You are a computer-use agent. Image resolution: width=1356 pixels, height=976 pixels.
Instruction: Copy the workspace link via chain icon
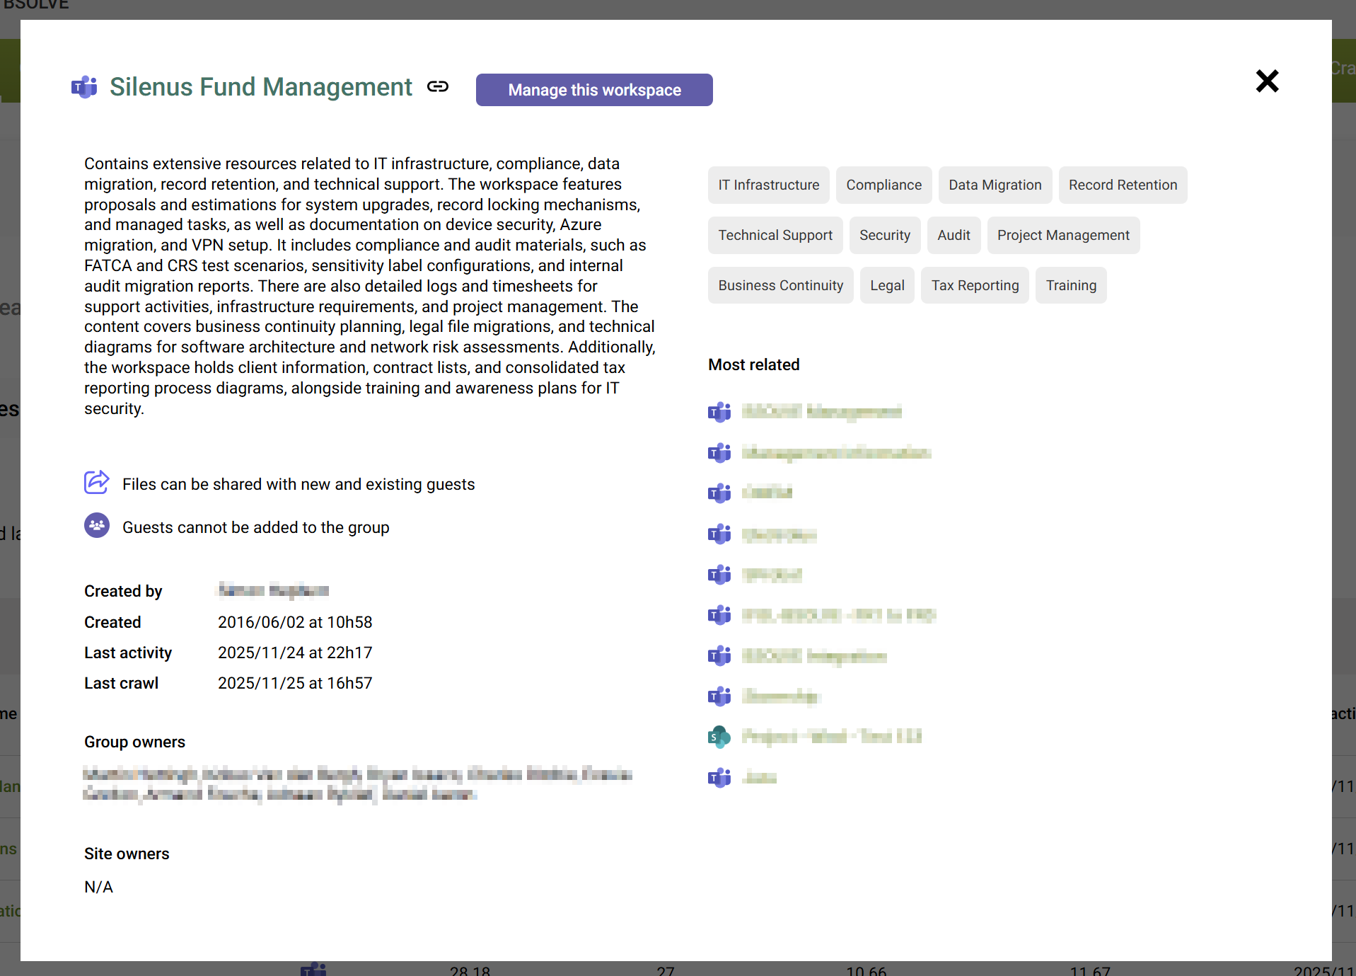[438, 86]
